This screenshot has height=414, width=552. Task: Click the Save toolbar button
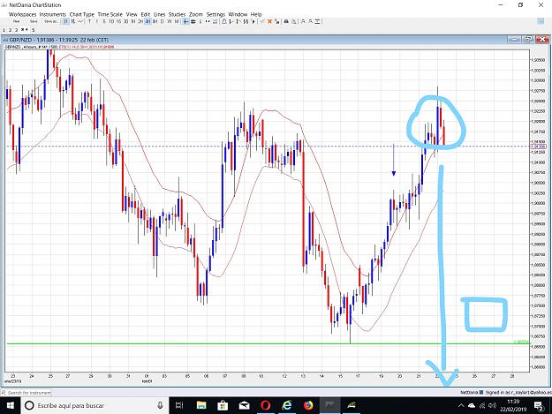[x=34, y=21]
